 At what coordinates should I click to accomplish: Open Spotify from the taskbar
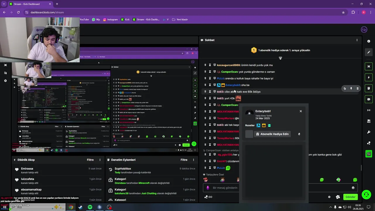click(90, 207)
